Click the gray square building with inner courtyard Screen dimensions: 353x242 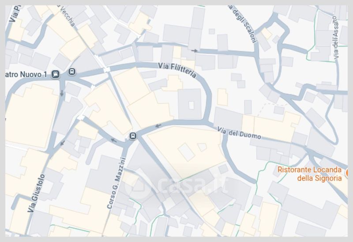190,104
